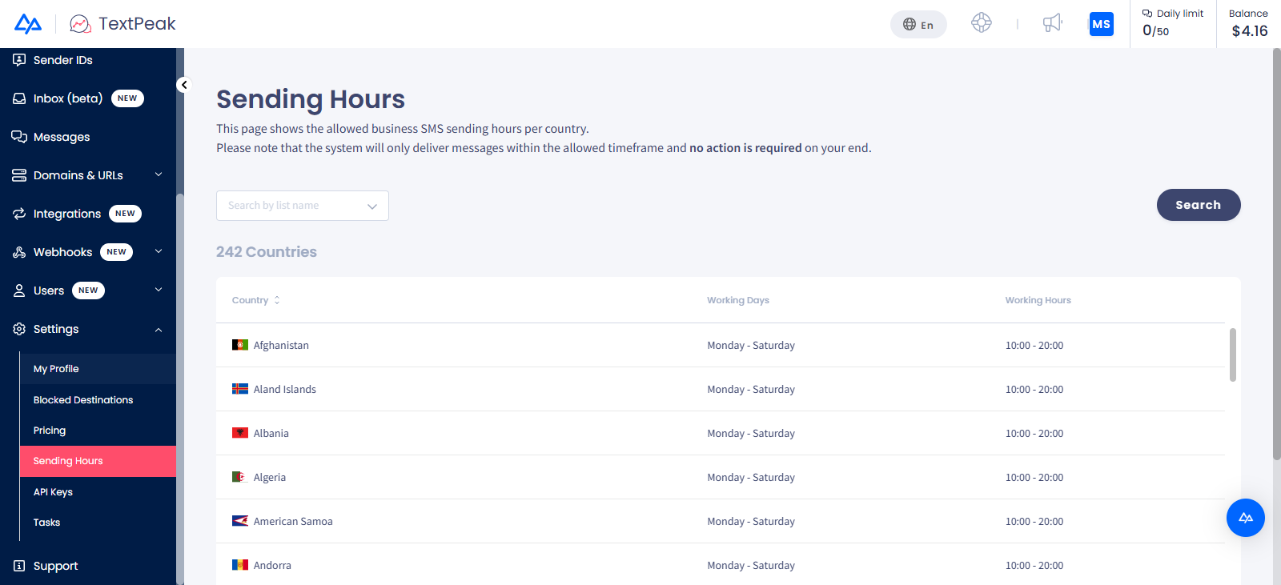Image resolution: width=1281 pixels, height=585 pixels.
Task: Collapse the sidebar with the arrow button
Action: click(x=184, y=85)
